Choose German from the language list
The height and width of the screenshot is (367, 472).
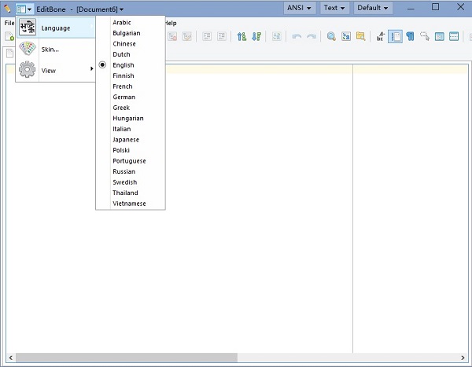(x=124, y=97)
